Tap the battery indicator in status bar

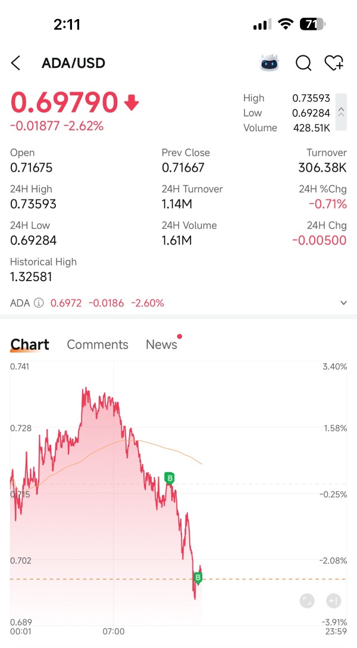(x=313, y=24)
